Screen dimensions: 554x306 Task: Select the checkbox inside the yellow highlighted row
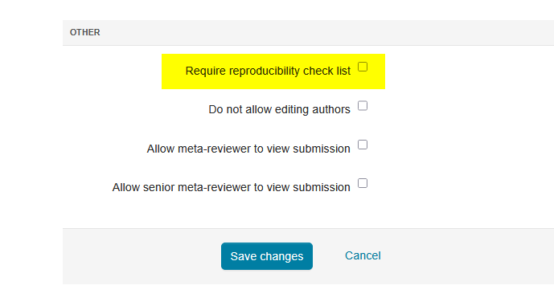click(x=363, y=67)
